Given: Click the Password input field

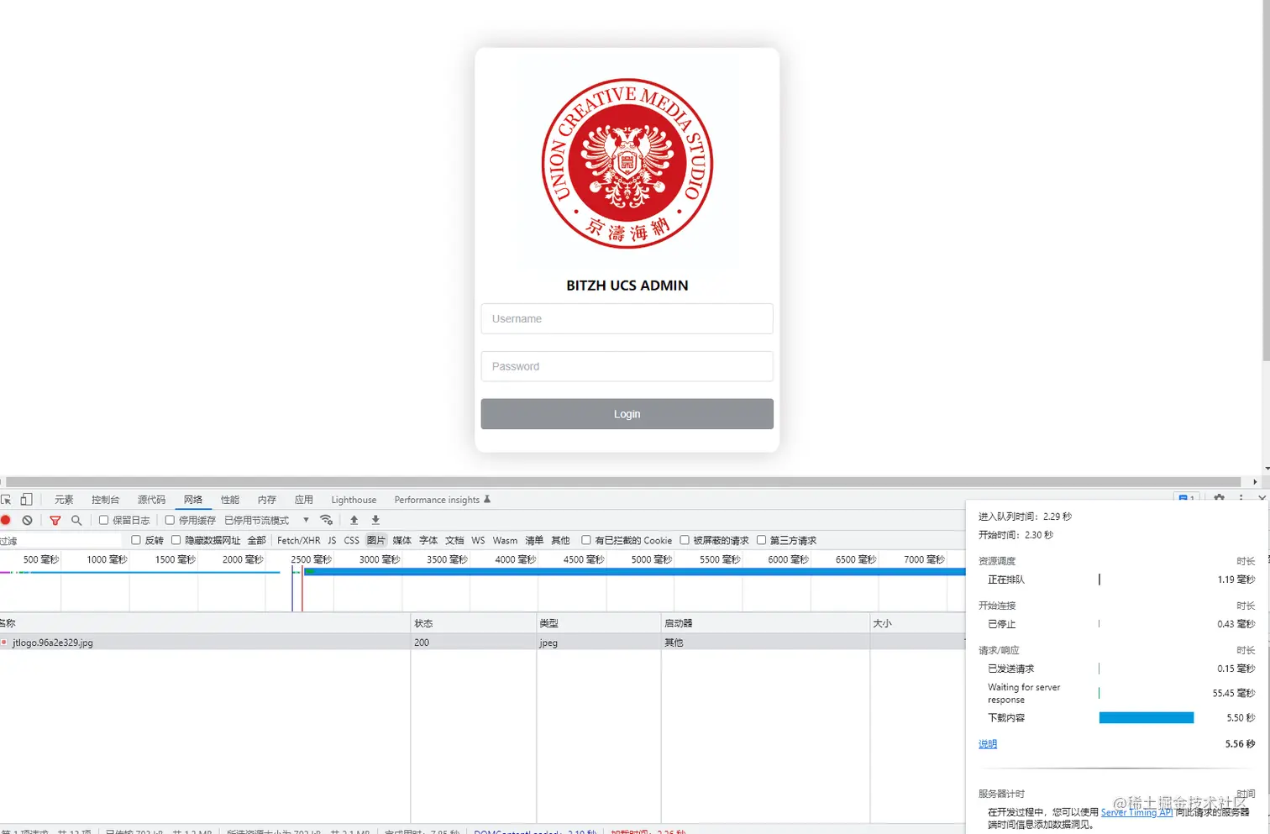Looking at the screenshot, I should tap(627, 366).
